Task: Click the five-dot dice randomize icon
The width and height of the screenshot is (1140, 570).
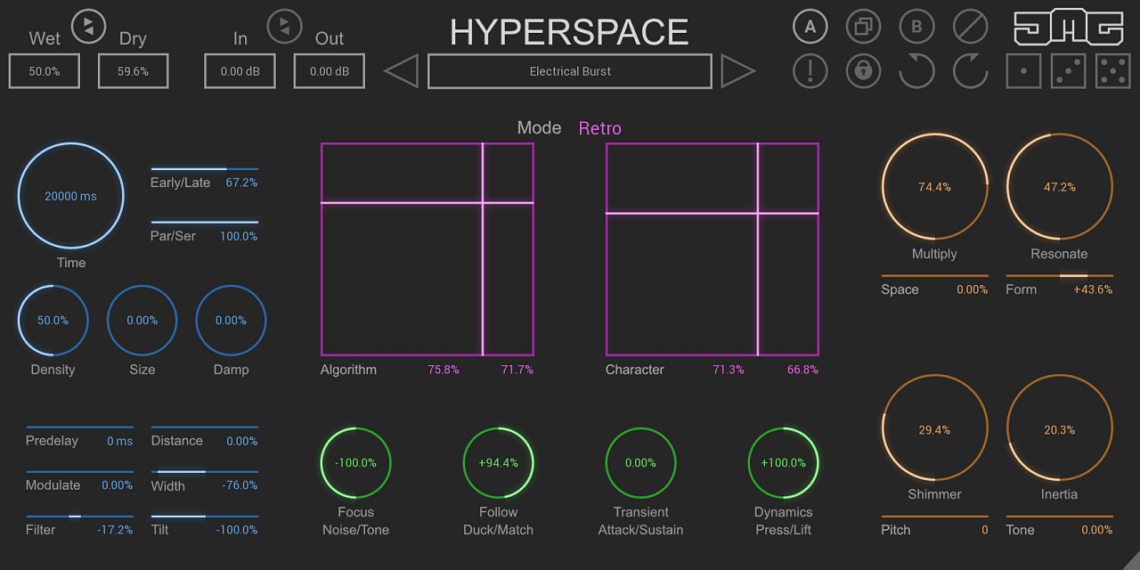Action: [x=1112, y=71]
